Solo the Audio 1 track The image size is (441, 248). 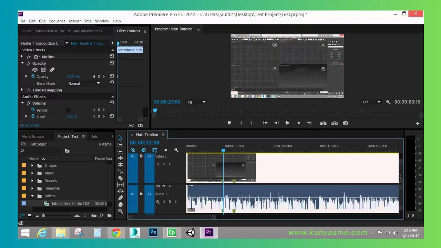[x=170, y=186]
